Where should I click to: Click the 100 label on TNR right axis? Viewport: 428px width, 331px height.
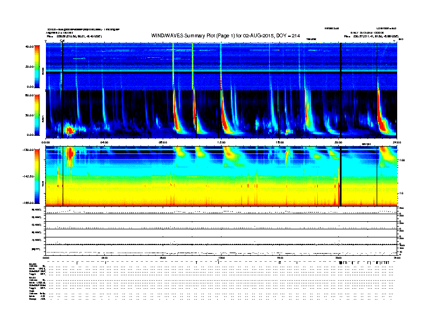click(x=402, y=160)
